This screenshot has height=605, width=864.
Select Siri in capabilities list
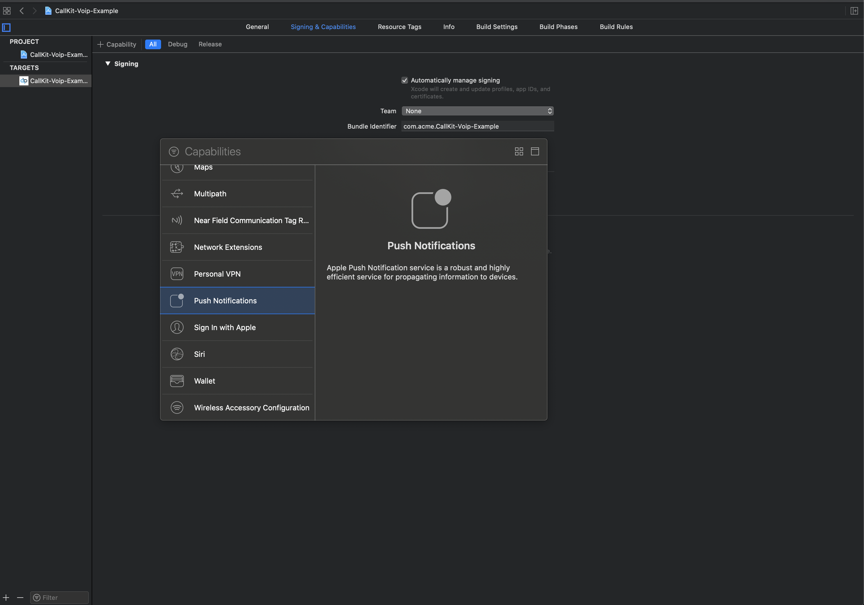[237, 354]
